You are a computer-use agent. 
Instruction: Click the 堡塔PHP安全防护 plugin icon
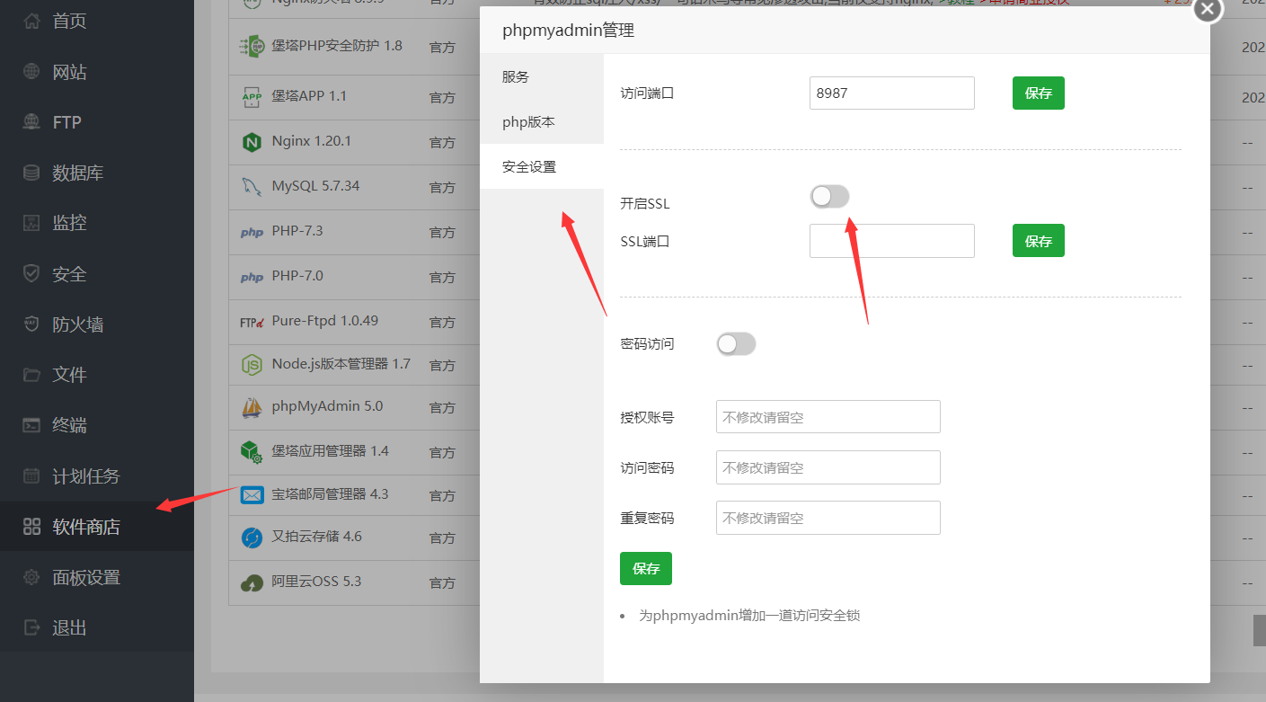click(252, 46)
